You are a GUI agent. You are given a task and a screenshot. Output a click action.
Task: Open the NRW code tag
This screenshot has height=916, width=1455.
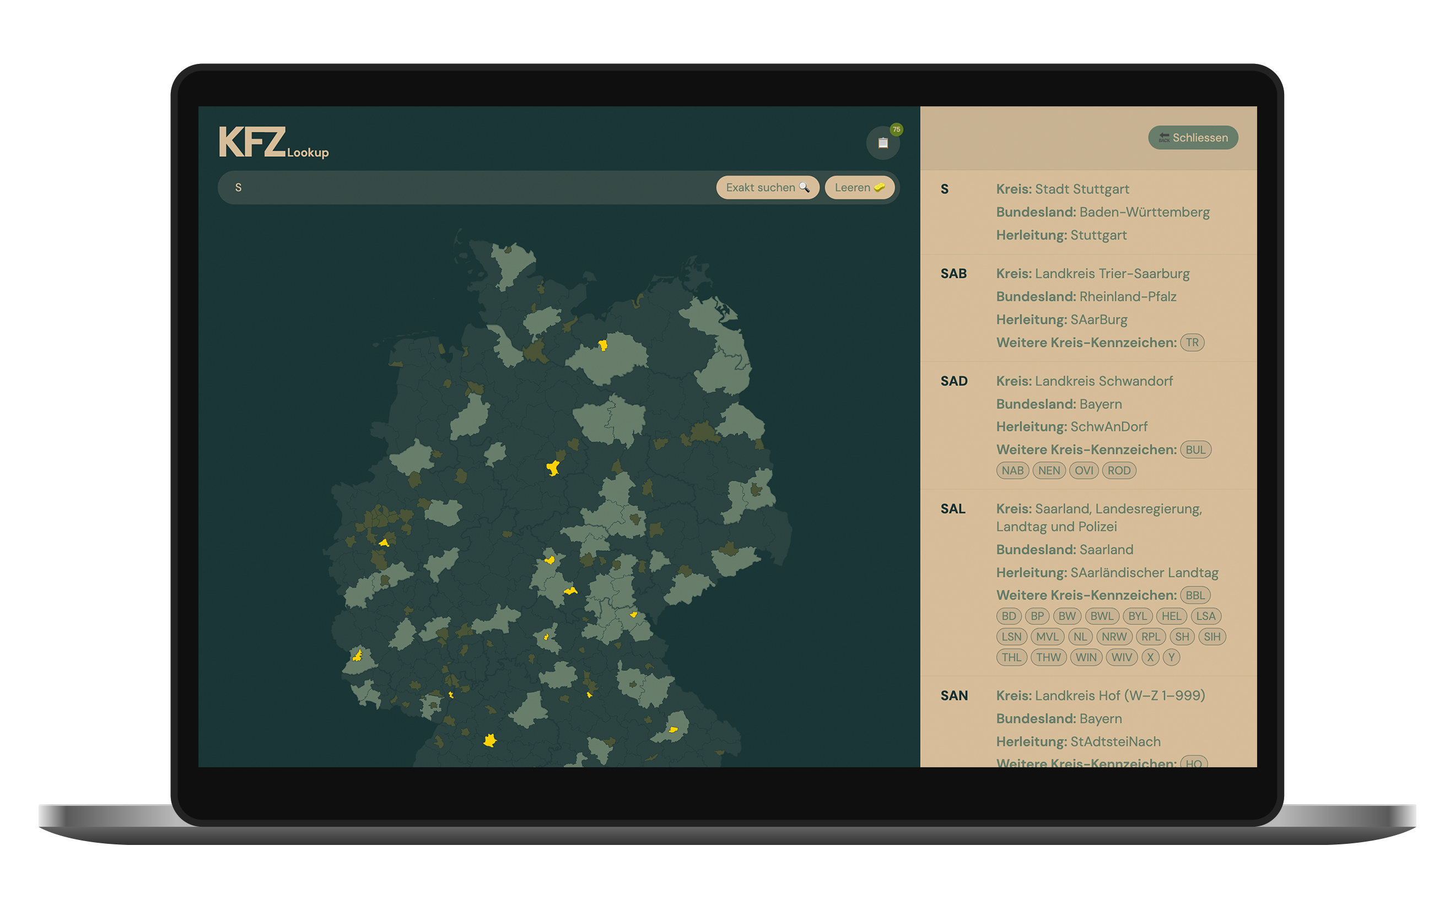point(1114,637)
